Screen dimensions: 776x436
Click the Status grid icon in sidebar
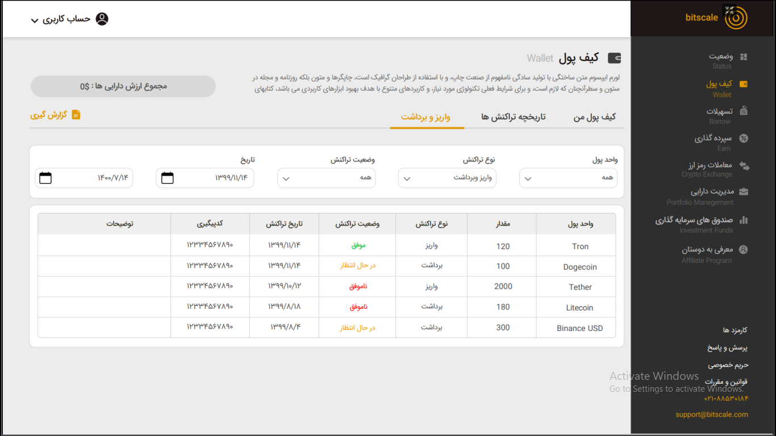pyautogui.click(x=743, y=57)
